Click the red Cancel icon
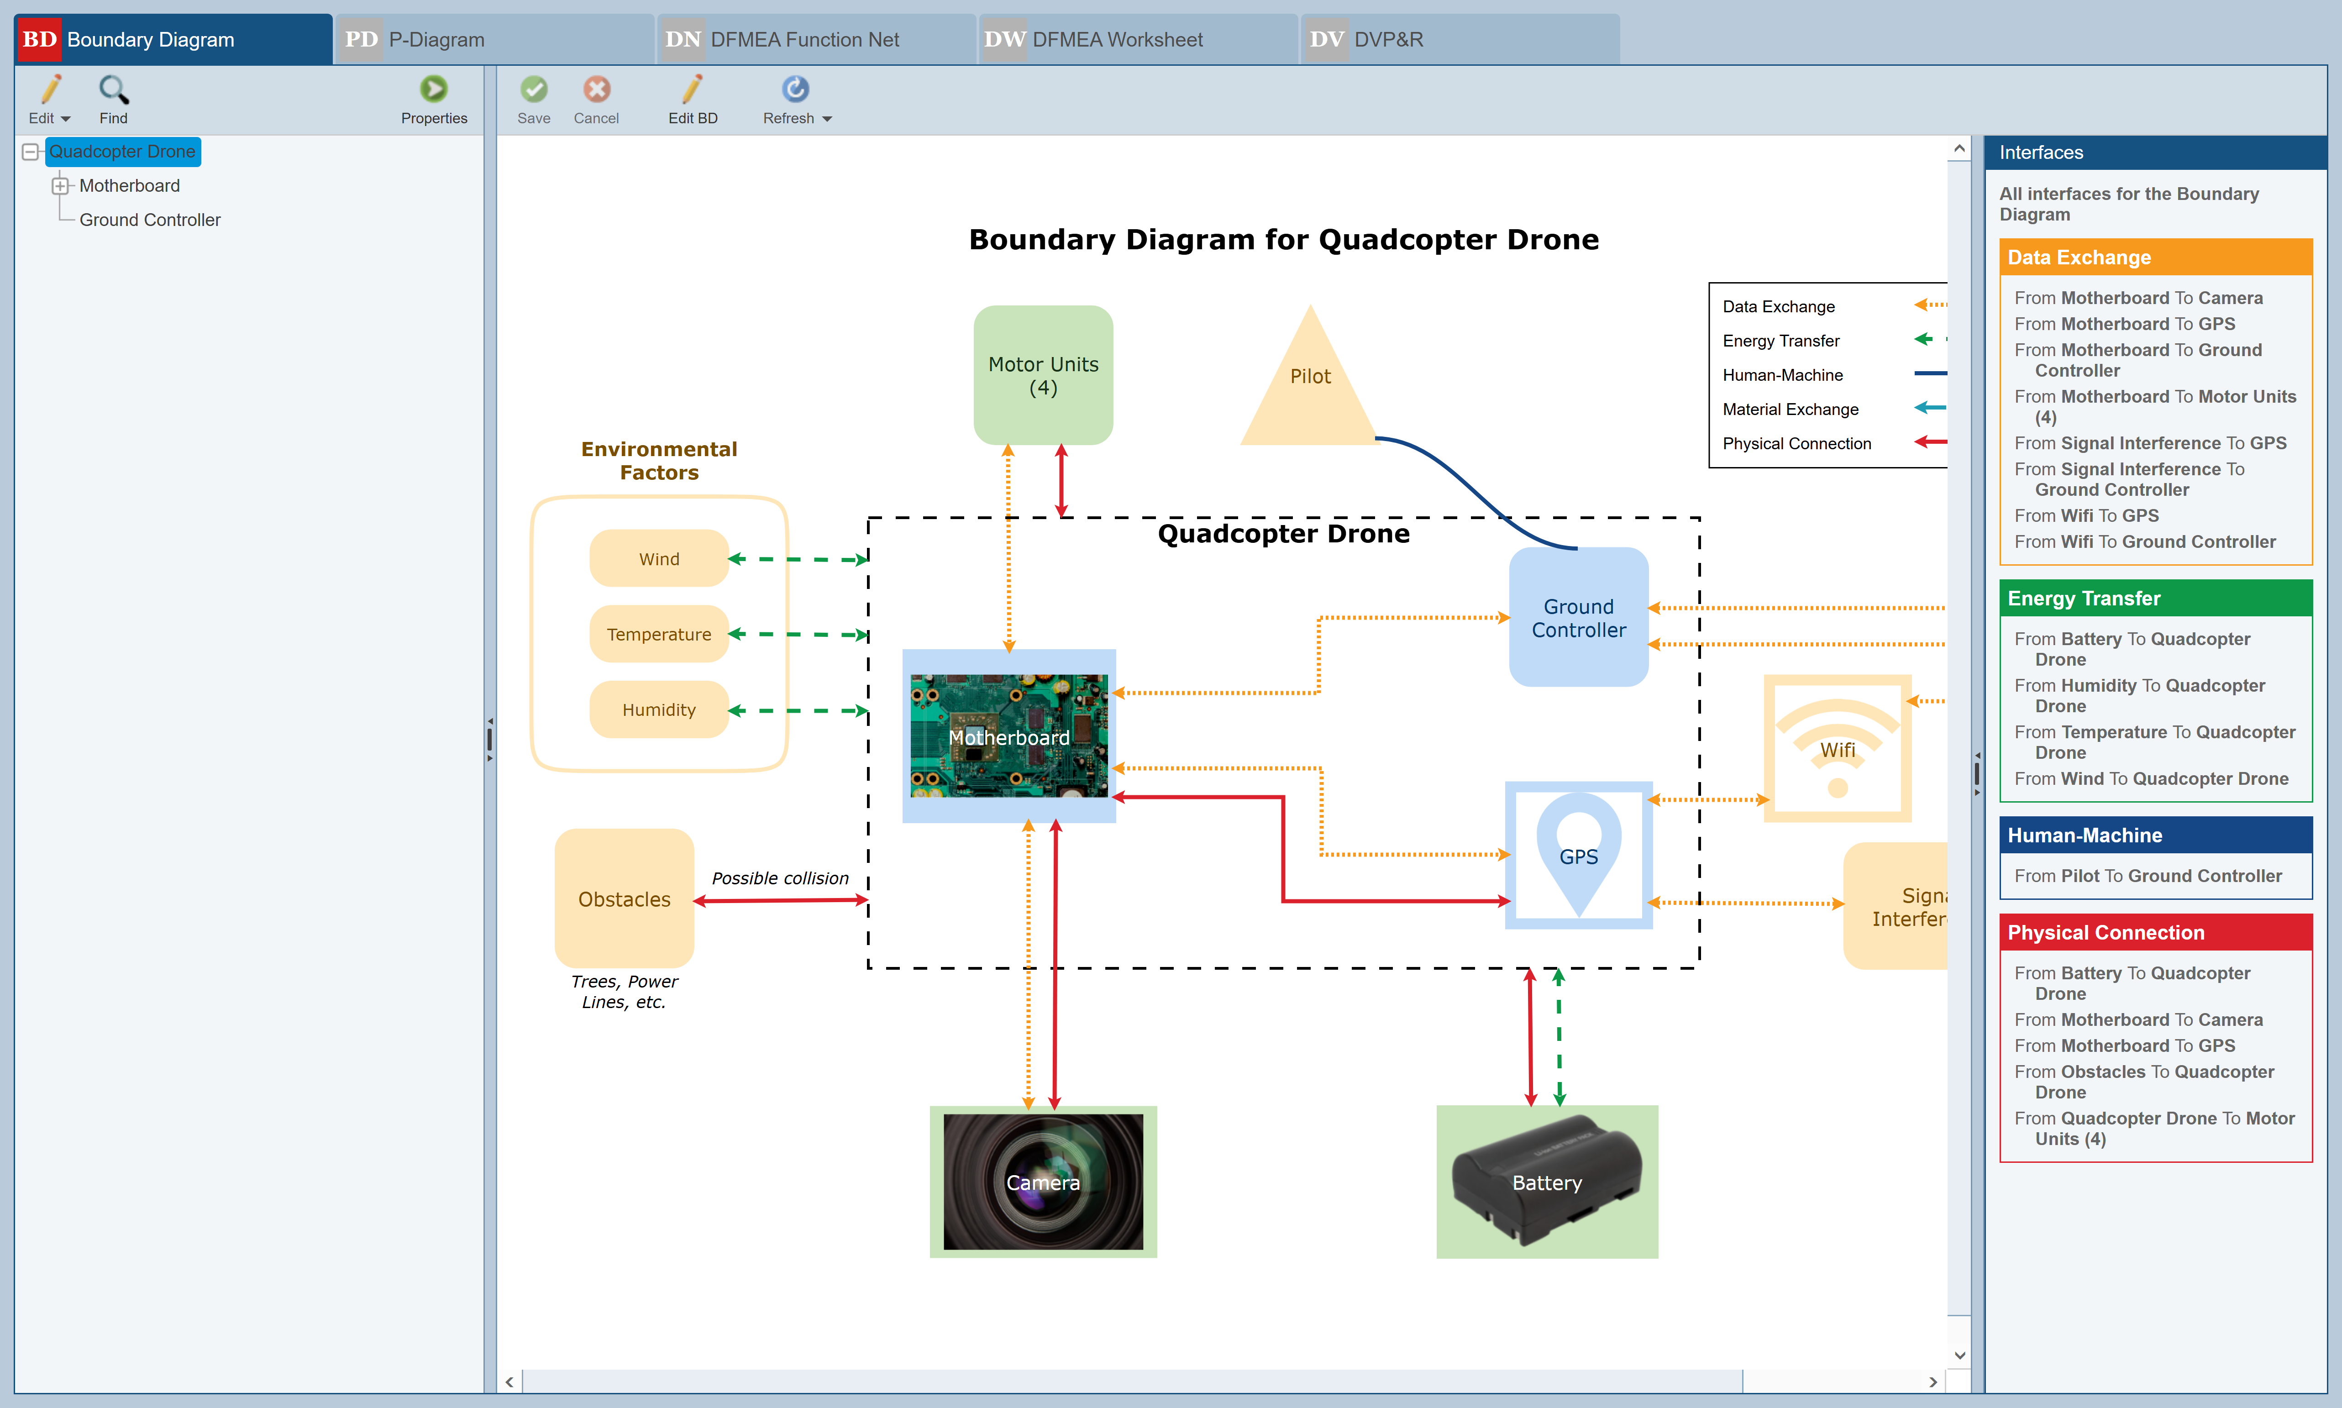Viewport: 2342px width, 1408px height. coord(596,90)
